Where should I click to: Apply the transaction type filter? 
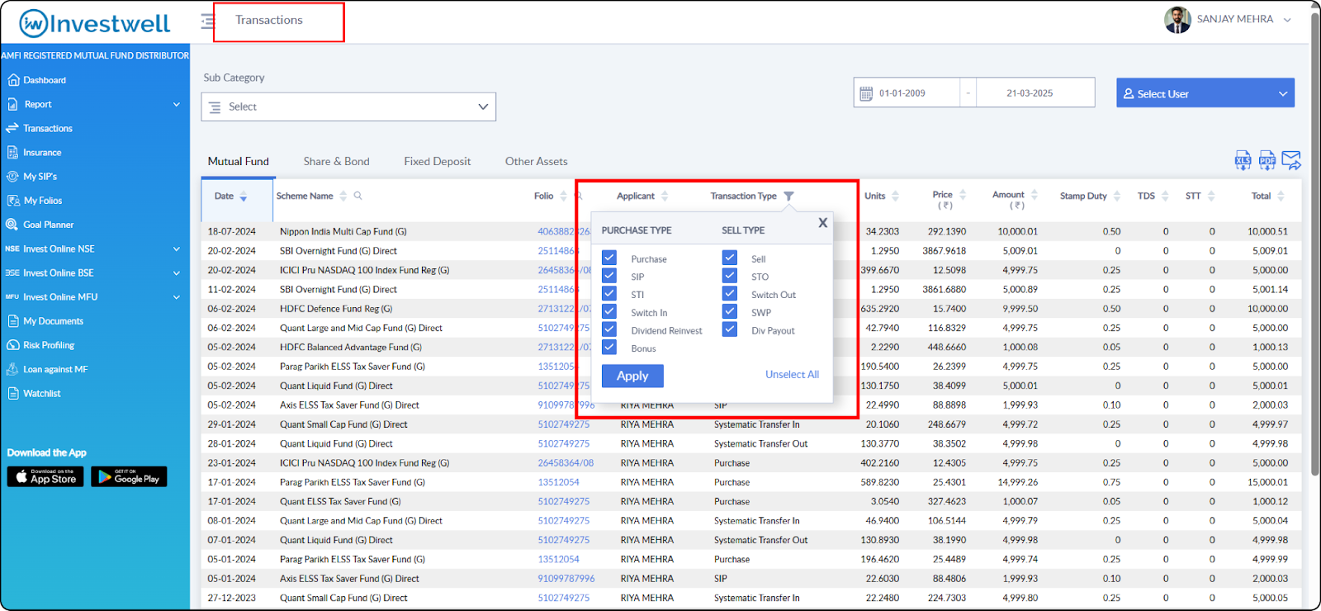632,376
